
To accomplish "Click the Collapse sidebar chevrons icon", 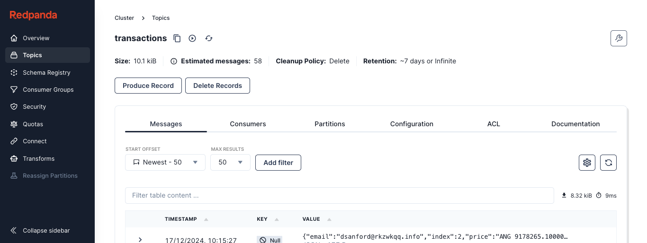I will click(x=14, y=230).
